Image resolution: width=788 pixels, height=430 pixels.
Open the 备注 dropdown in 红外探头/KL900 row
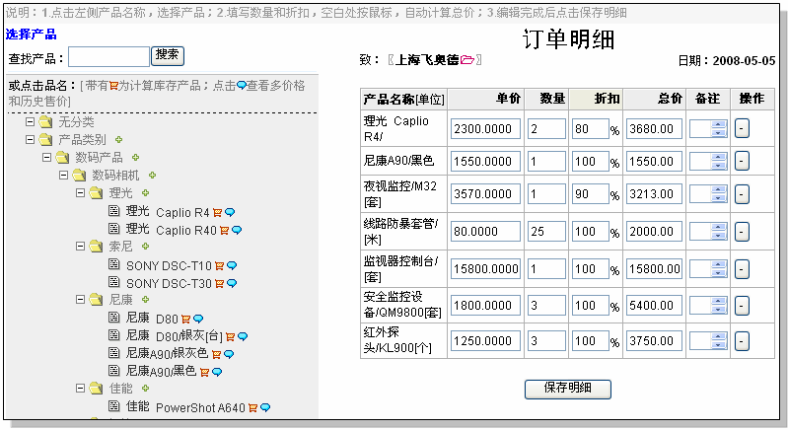719,341
